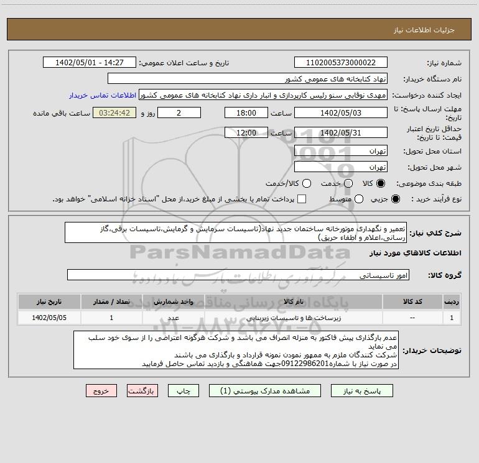The height and width of the screenshot is (463, 479).
Task: Click the تاریخ نیاز column header
Action: pyautogui.click(x=49, y=301)
